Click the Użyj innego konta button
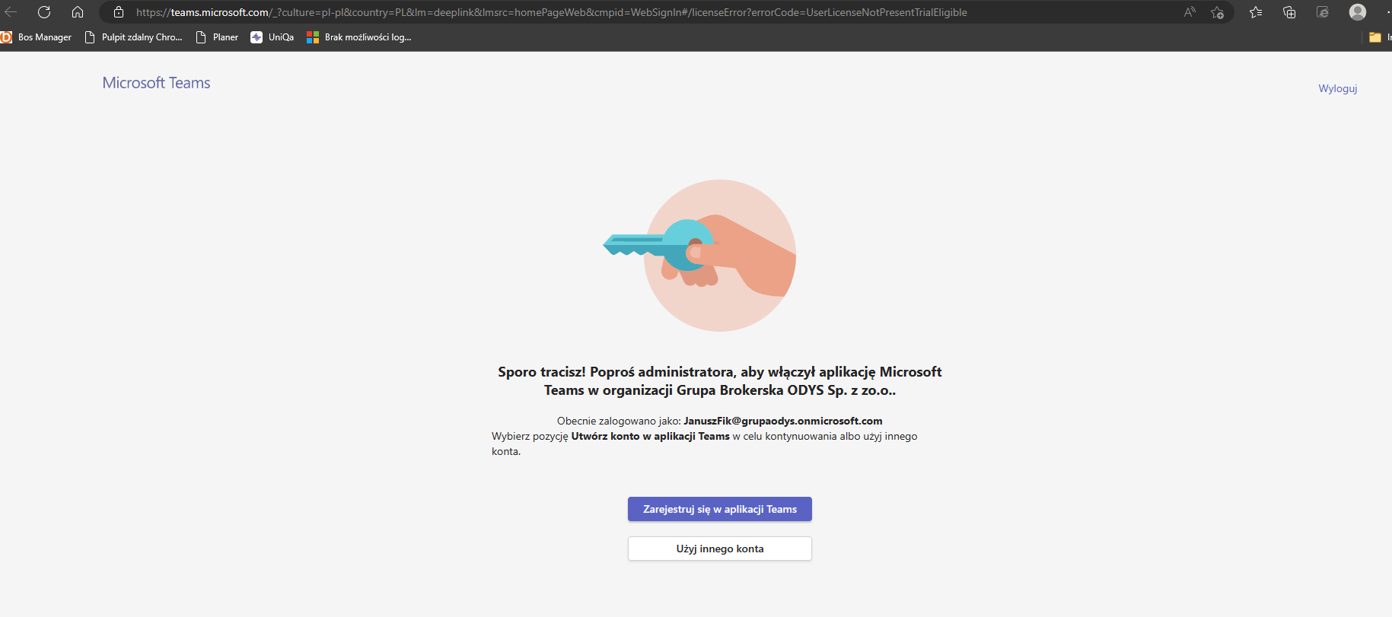This screenshot has width=1392, height=617. (720, 549)
